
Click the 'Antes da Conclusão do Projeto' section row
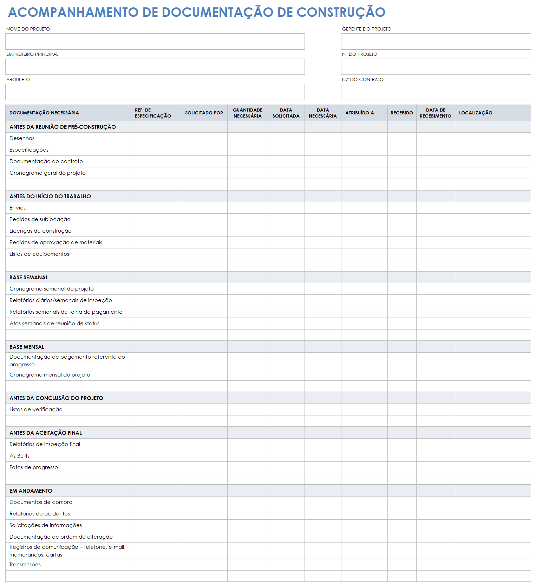coord(268,398)
